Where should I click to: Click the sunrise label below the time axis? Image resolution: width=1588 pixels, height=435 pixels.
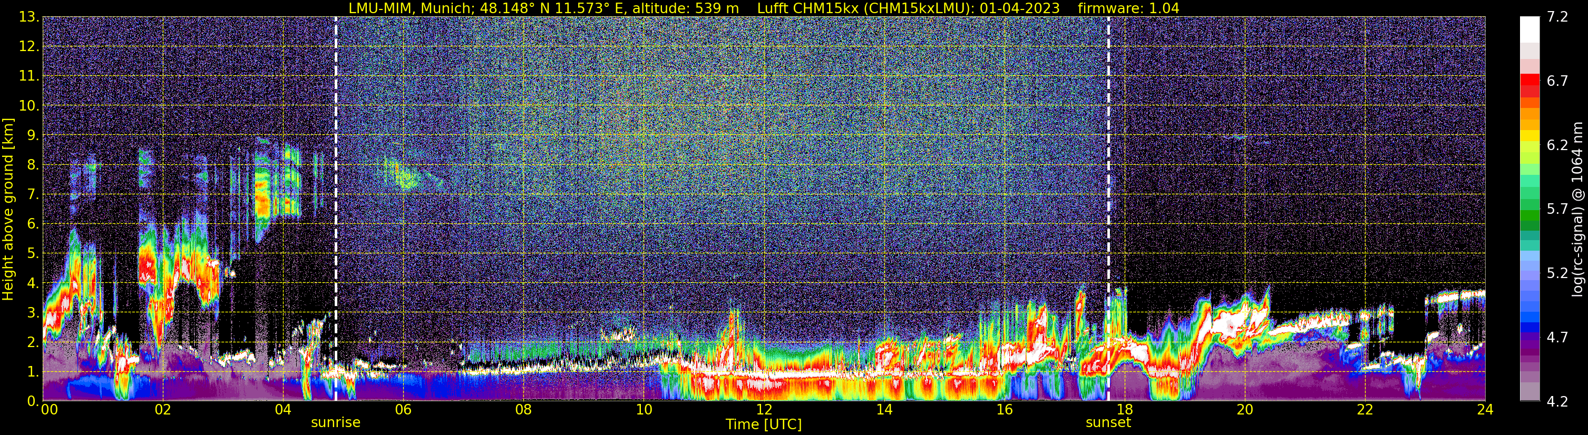[x=335, y=422]
